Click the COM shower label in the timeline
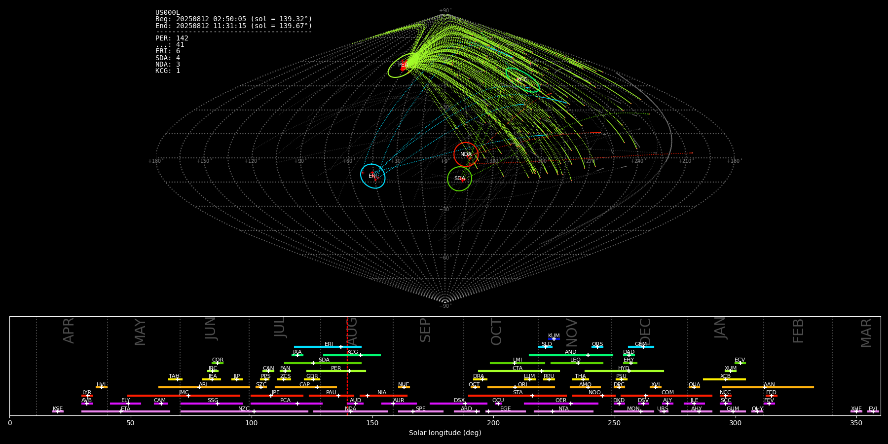This screenshot has width=888, height=444. [x=667, y=393]
